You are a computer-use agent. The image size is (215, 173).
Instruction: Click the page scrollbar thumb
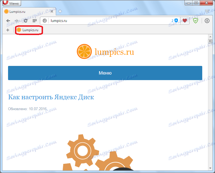coord(210,41)
